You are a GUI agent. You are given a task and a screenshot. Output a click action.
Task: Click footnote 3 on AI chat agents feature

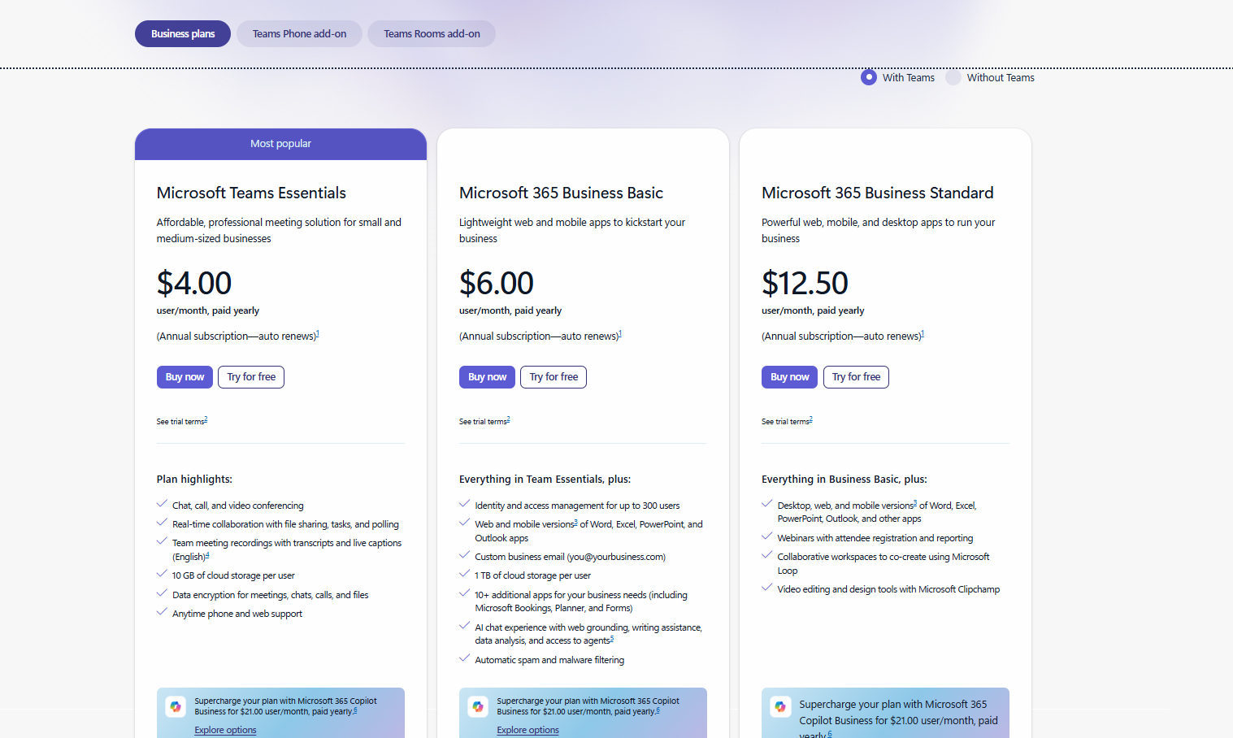[612, 639]
